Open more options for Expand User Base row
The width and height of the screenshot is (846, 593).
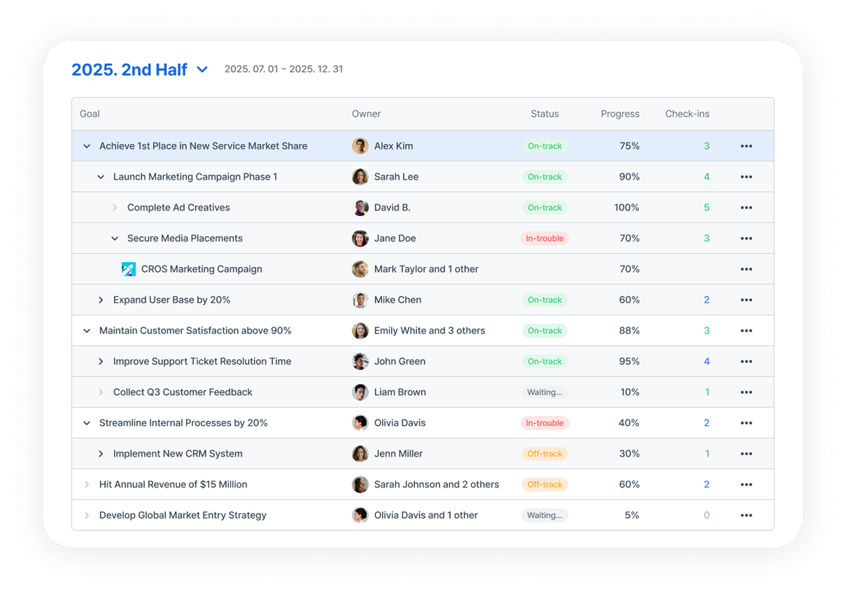[746, 300]
